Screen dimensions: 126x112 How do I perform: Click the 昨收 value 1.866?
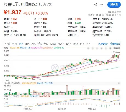click(x=44, y=23)
